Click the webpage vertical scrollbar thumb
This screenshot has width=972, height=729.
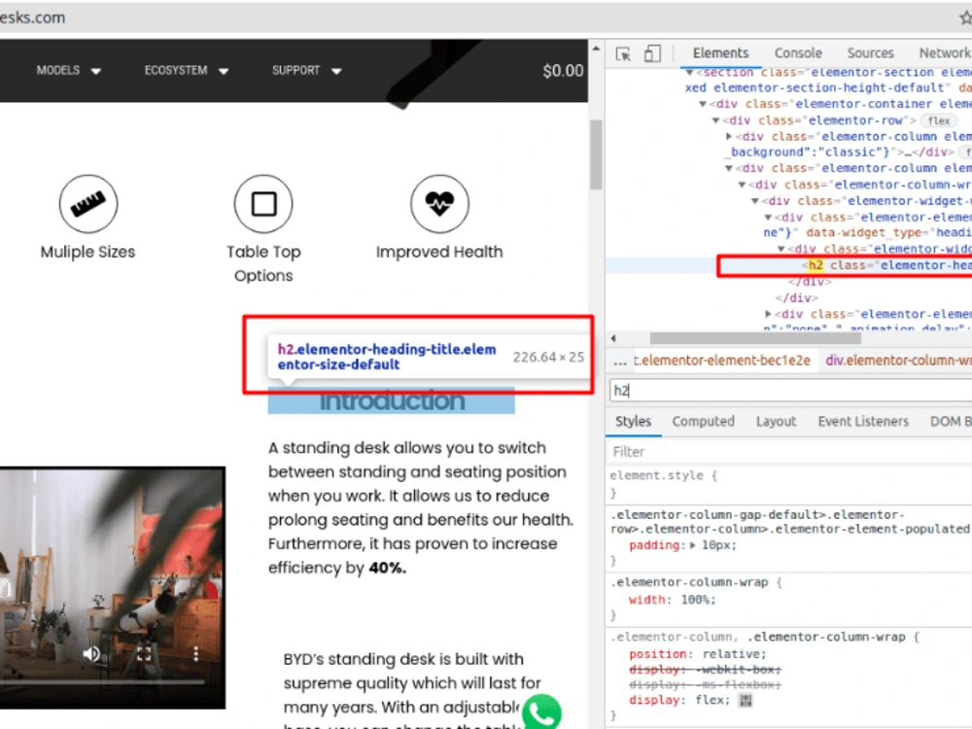[x=596, y=155]
